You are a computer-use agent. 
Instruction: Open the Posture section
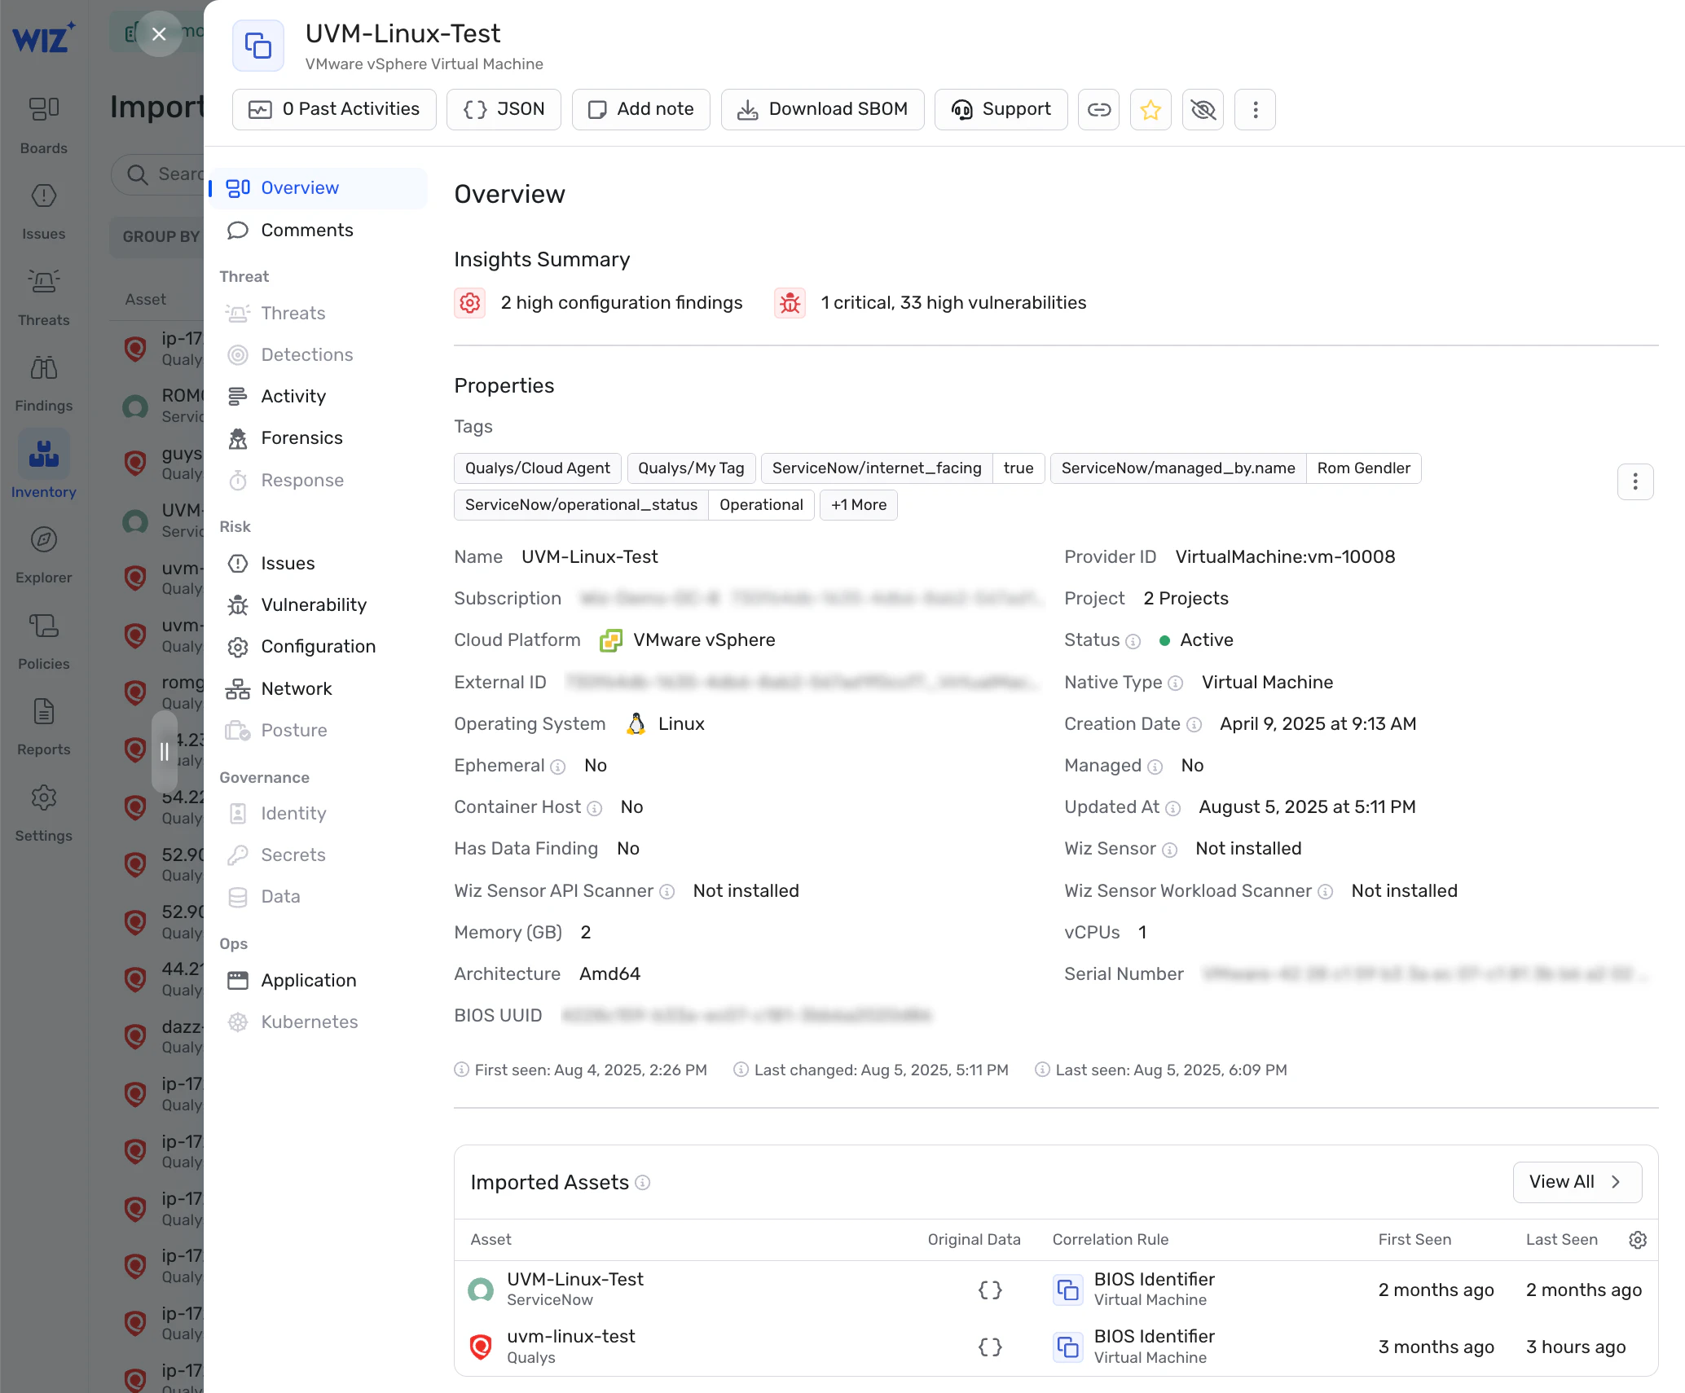click(x=319, y=731)
